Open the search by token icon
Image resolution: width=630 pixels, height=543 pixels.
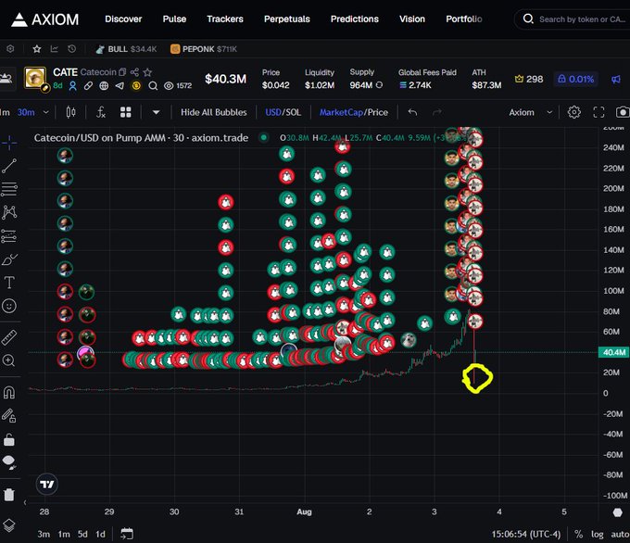(x=528, y=19)
